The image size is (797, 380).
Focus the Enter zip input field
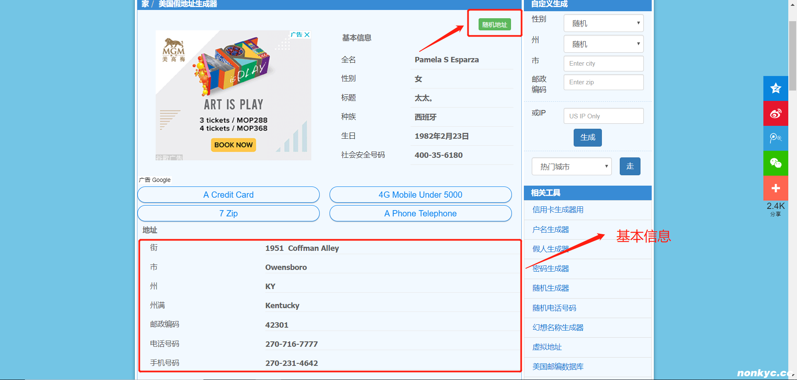(603, 82)
